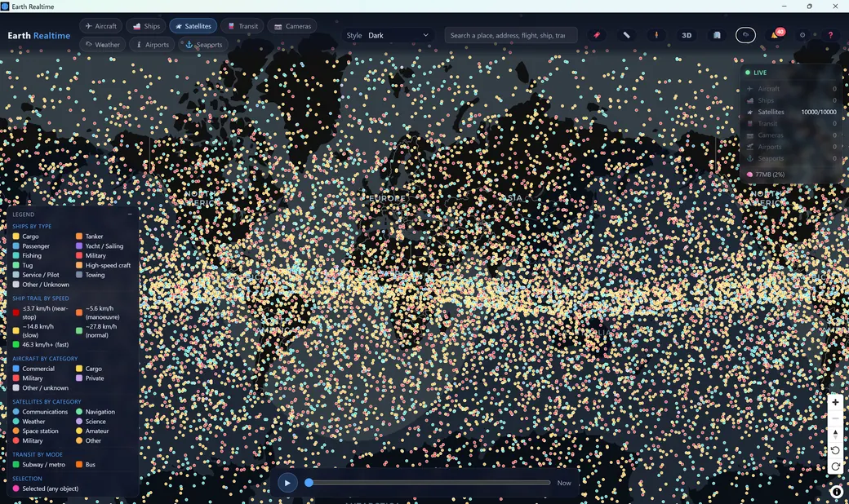Click Communications satellite blue swatch

16,412
